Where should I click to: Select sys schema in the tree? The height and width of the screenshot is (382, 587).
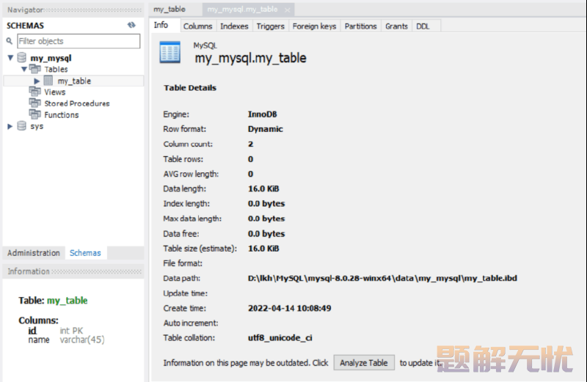(37, 126)
